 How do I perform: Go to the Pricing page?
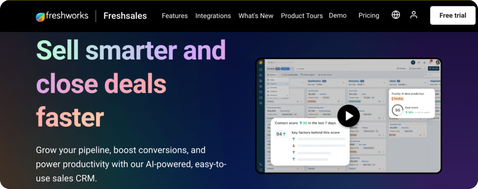pos(369,16)
